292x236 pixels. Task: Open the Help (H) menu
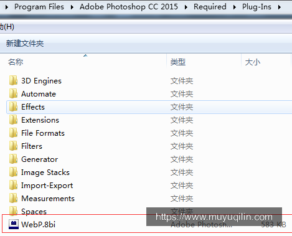(7, 27)
